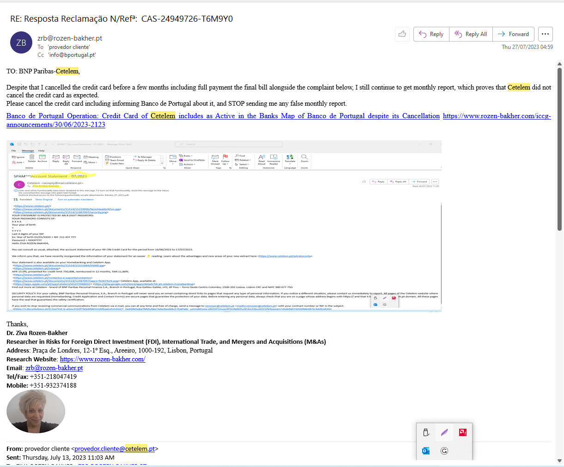Click the Email link in the signature
Viewport: 564px width, 467px height.
pyautogui.click(x=54, y=368)
